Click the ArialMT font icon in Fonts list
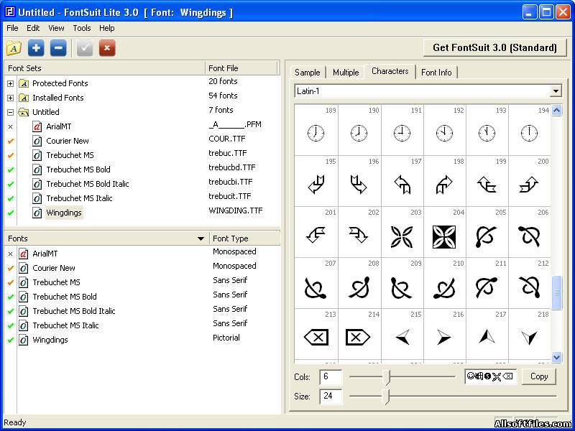The image size is (575, 431). pos(24,254)
